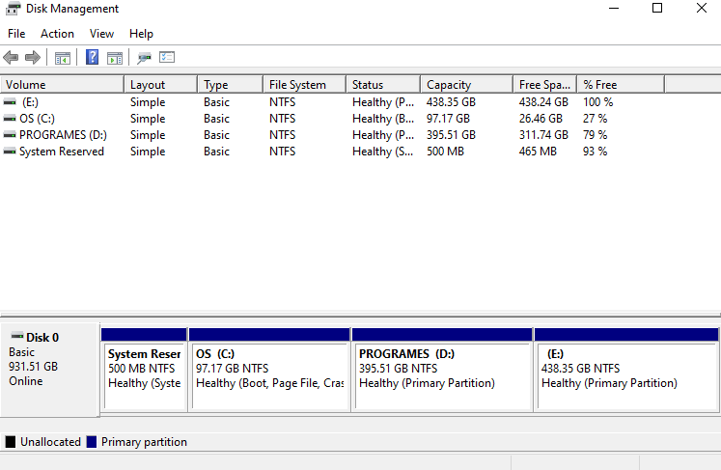The height and width of the screenshot is (470, 721).
Task: Toggle the Action Pane toolbar icon
Action: (x=115, y=58)
